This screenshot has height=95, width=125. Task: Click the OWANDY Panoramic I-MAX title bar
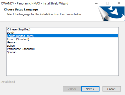pyautogui.click(x=34, y=3)
